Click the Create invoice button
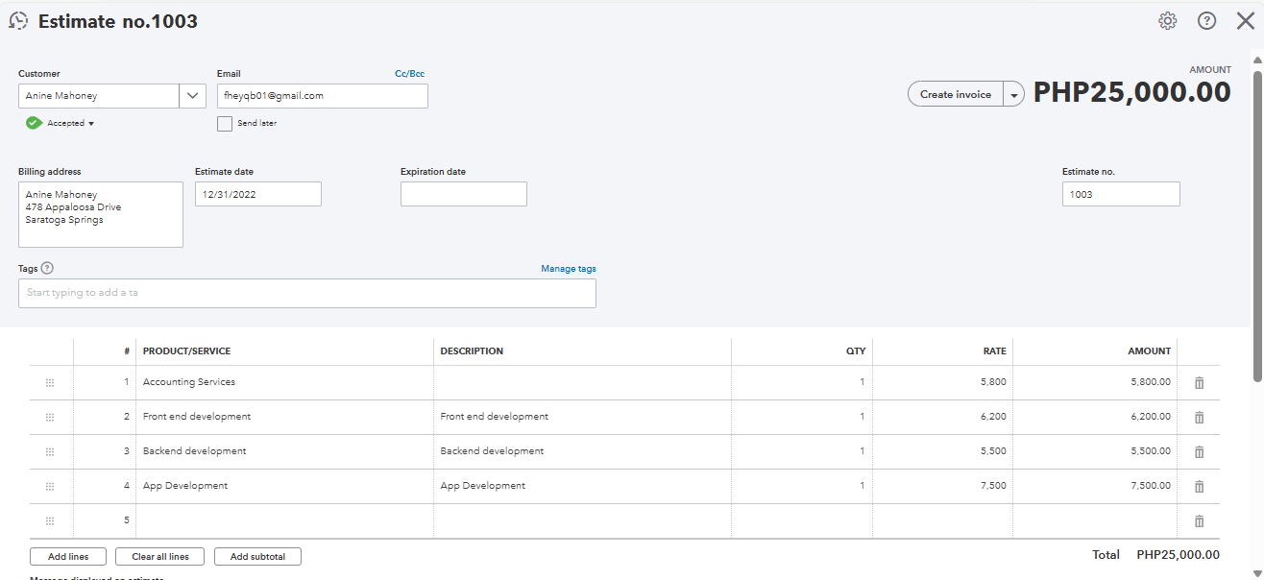 click(x=955, y=94)
